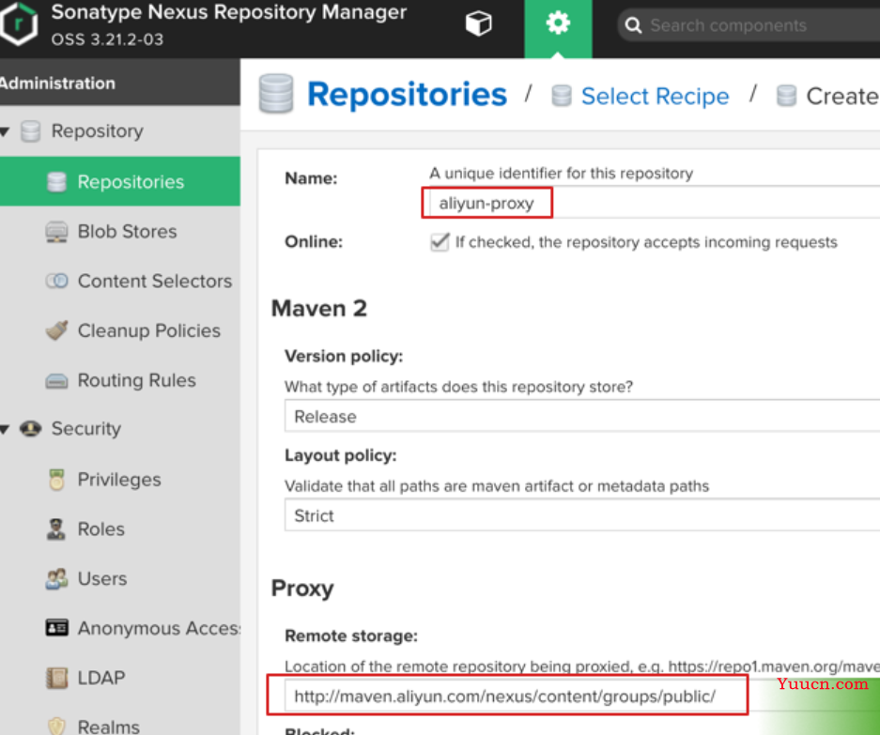Click the Administration panel header
The width and height of the screenshot is (880, 735).
[x=120, y=83]
